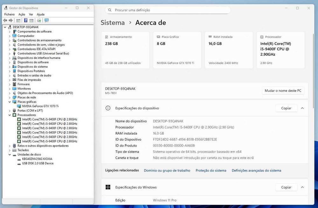Image resolution: width=318 pixels, height=208 pixels.
Task: Open the Ver menu
Action: tap(31, 14)
